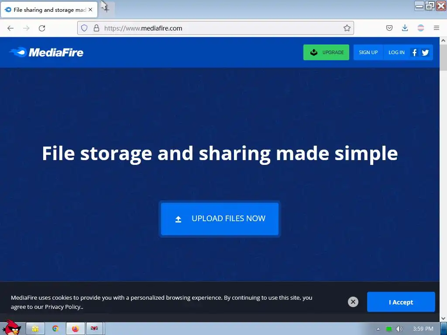Click the UPLOAD FILES NOW button

pos(220,219)
